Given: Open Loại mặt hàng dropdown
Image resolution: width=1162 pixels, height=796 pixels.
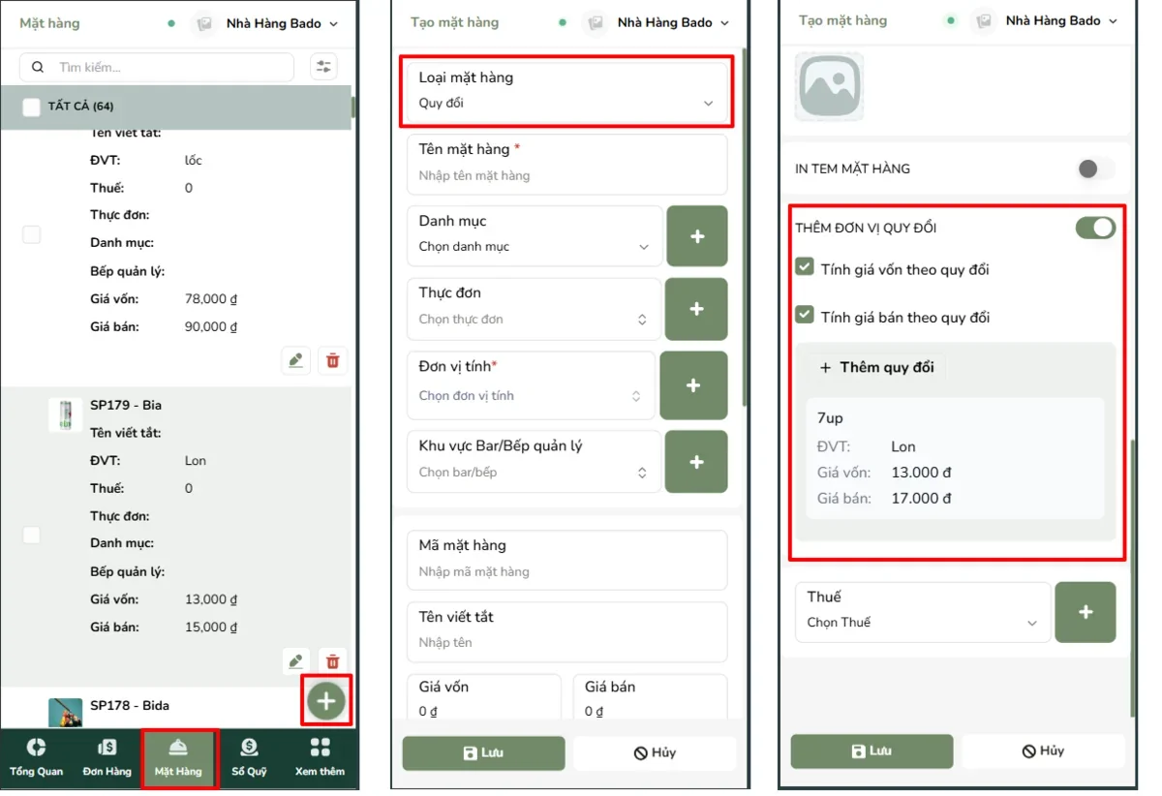Looking at the screenshot, I should (566, 90).
